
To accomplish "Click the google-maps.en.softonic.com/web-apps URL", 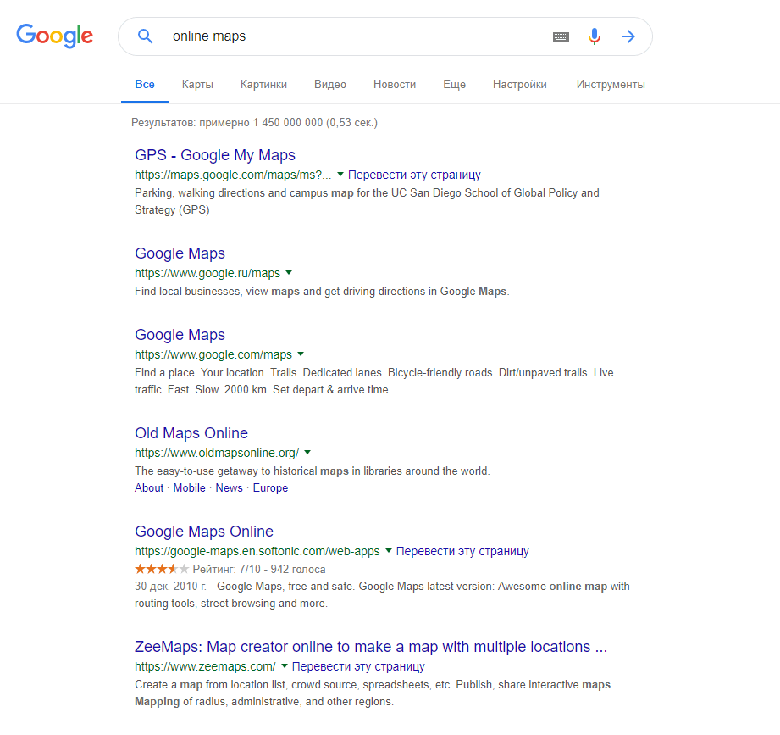I will point(257,551).
